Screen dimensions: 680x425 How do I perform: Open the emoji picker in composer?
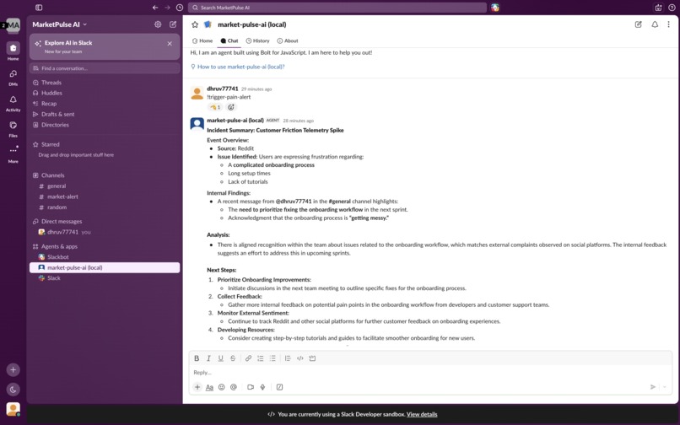click(222, 387)
